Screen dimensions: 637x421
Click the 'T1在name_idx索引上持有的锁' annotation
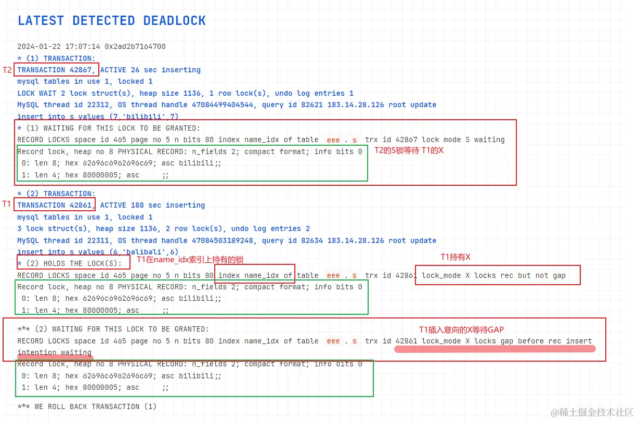[190, 260]
